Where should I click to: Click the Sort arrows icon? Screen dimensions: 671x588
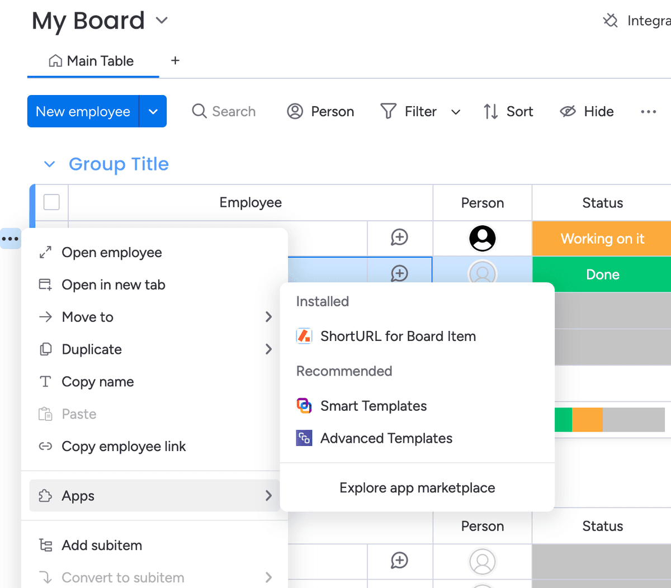point(491,111)
